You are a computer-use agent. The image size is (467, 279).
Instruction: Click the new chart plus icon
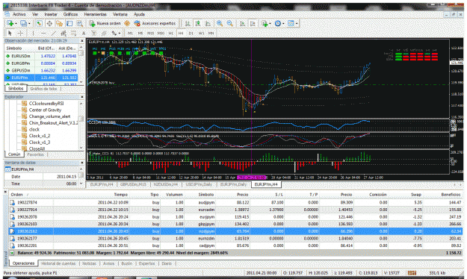tap(10, 23)
